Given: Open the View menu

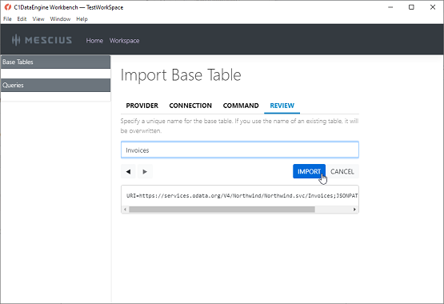Looking at the screenshot, I should click(38, 19).
